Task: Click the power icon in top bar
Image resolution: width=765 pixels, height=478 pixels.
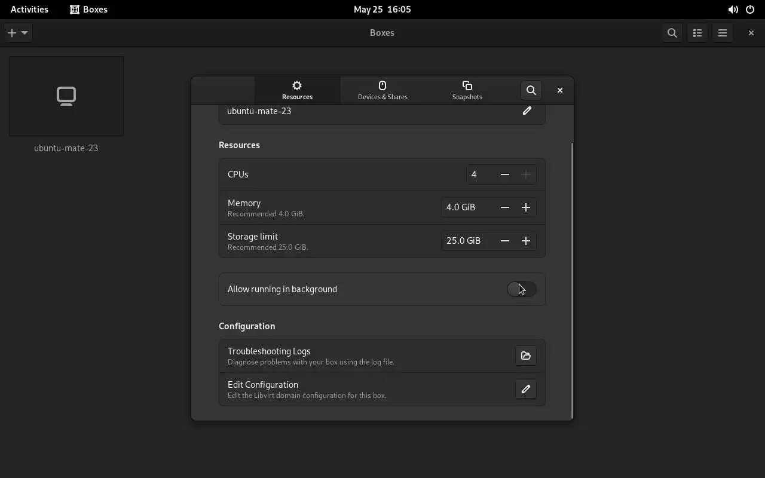Action: click(750, 10)
